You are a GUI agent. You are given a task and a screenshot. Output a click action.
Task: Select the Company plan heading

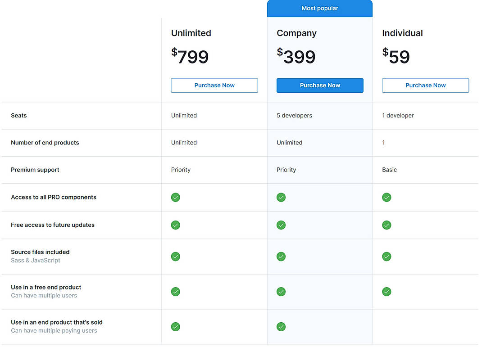click(x=296, y=33)
